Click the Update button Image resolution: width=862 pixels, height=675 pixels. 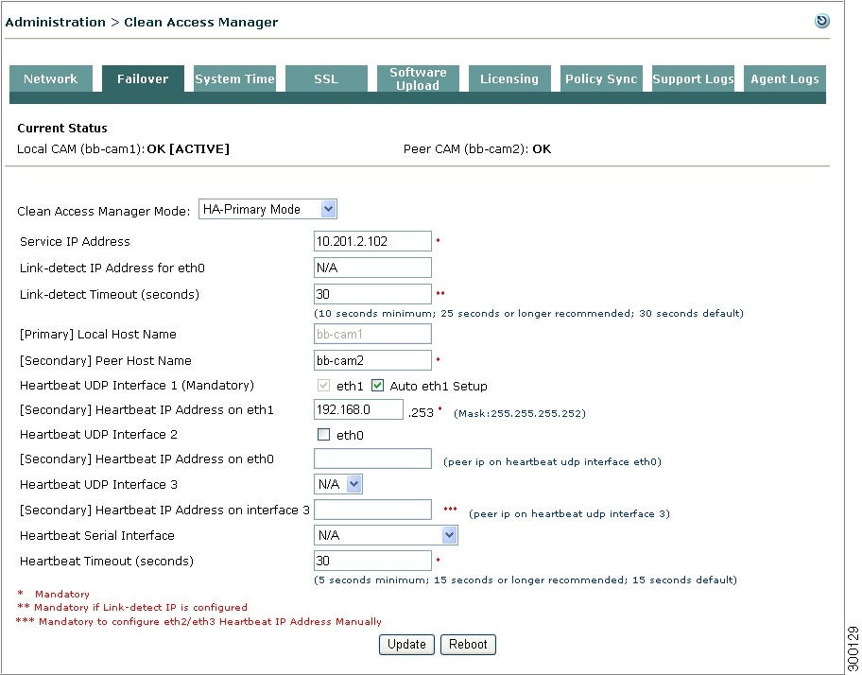click(x=406, y=644)
